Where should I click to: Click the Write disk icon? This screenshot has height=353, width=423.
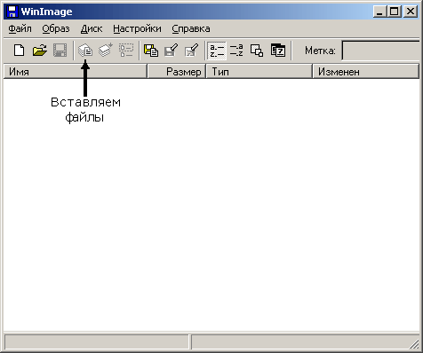click(172, 51)
